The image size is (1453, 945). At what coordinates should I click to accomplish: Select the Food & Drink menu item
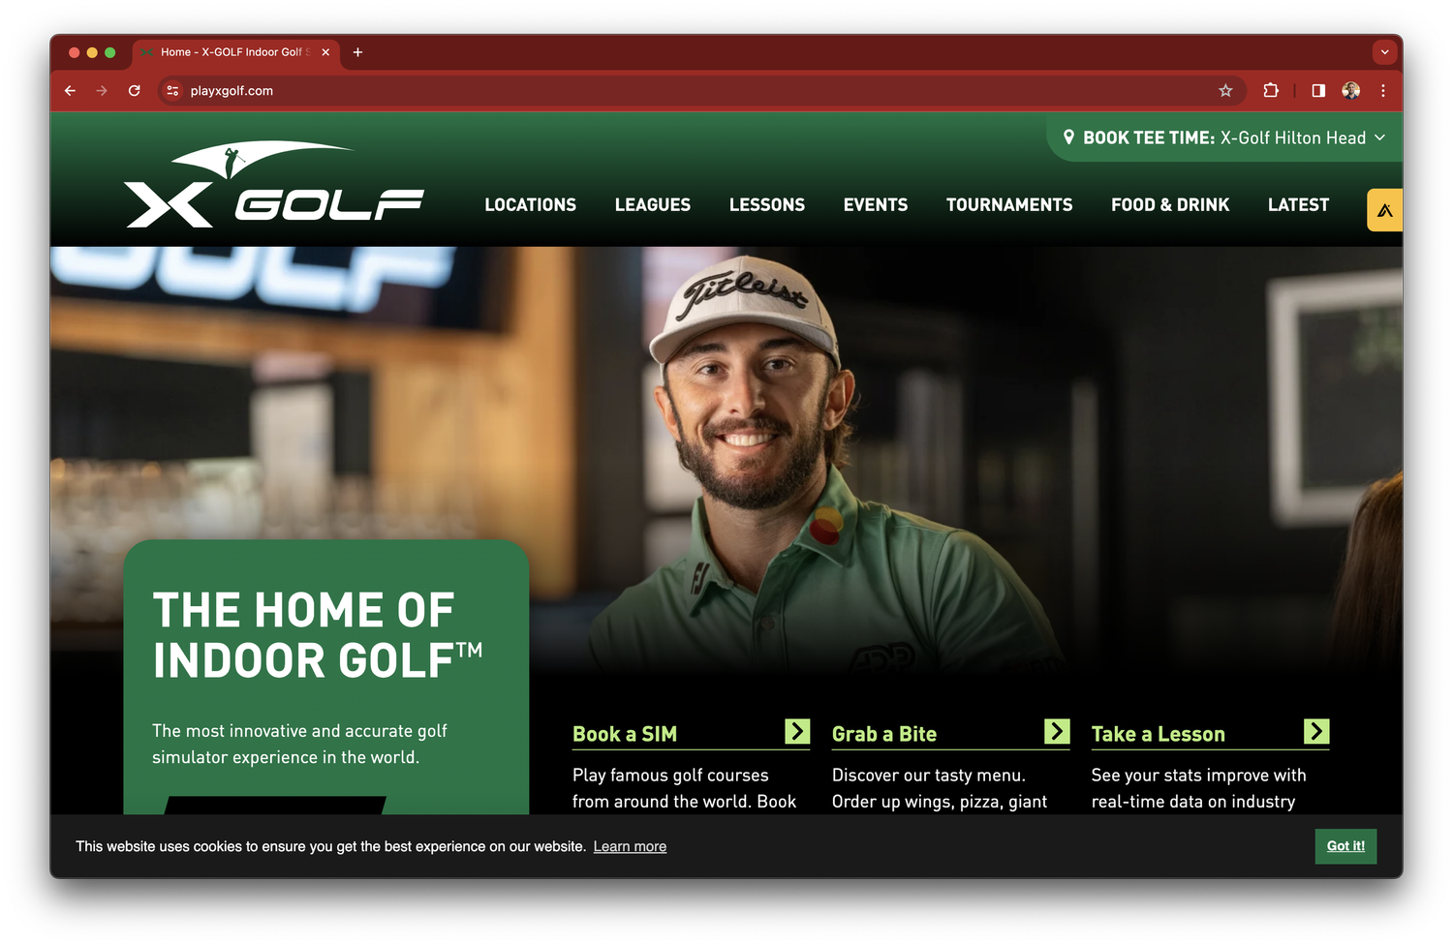coord(1170,205)
